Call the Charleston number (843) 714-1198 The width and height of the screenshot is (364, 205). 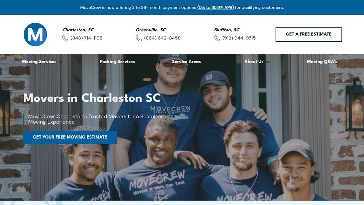click(86, 38)
